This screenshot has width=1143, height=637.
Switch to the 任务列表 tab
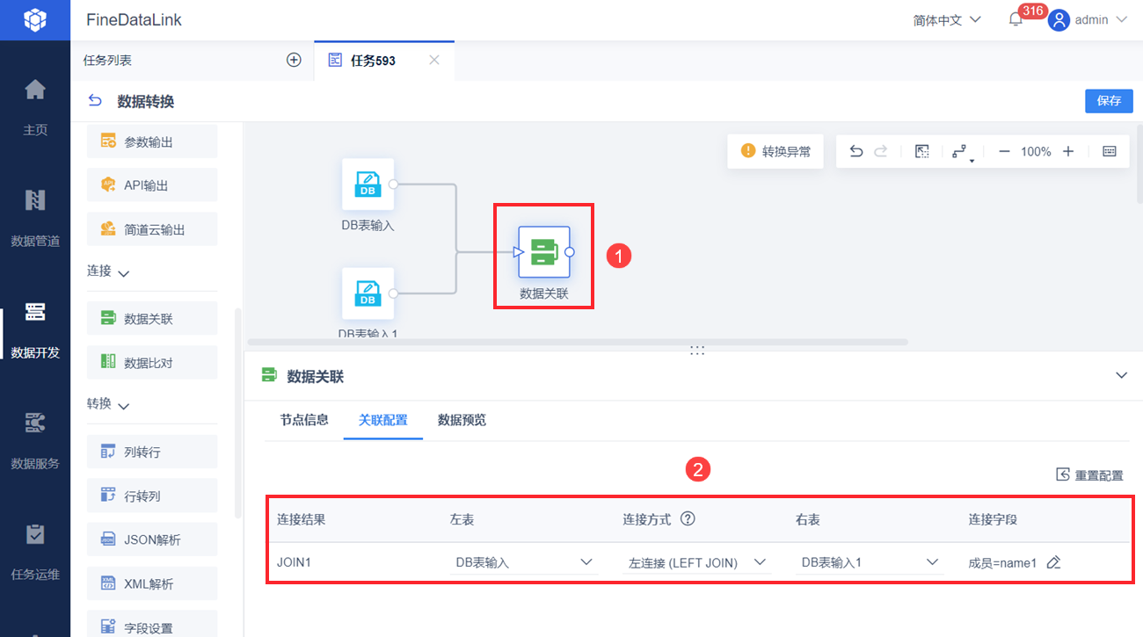(107, 61)
